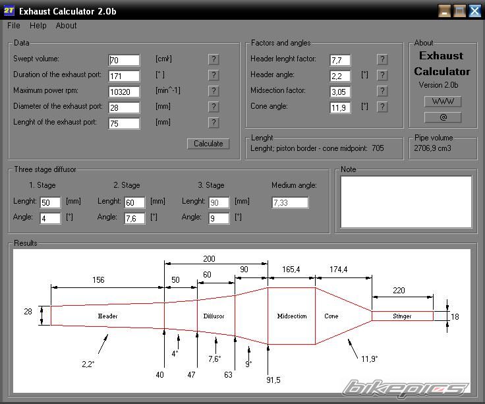Click the Swept volume input field
This screenshot has width=485, height=404.
click(124, 61)
